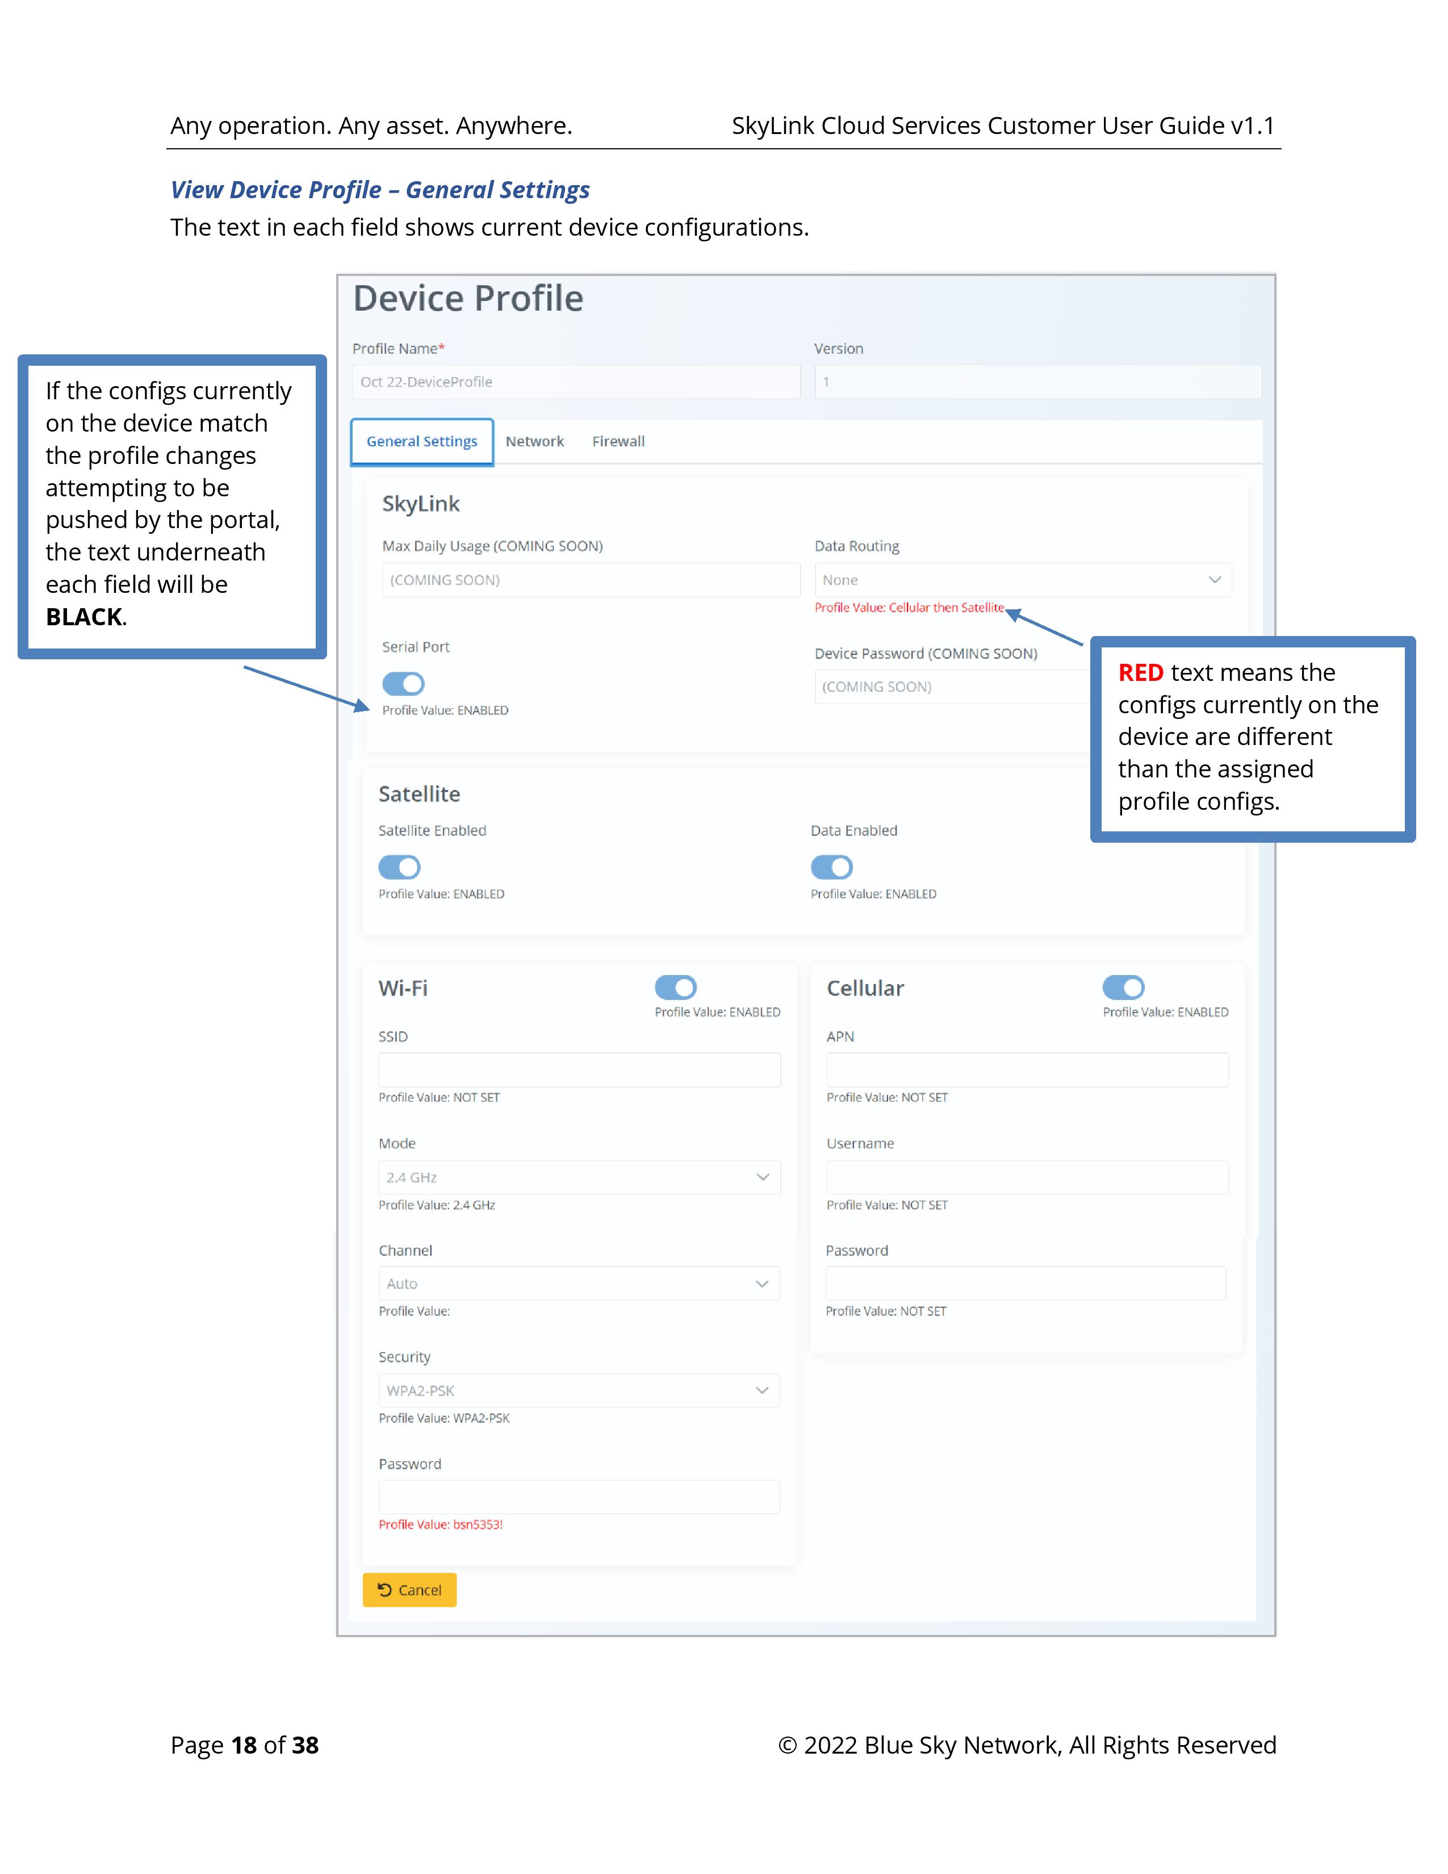The image size is (1448, 1874).
Task: Click 'Profile Value: WPA2-PSK' text
Action: click(443, 1419)
